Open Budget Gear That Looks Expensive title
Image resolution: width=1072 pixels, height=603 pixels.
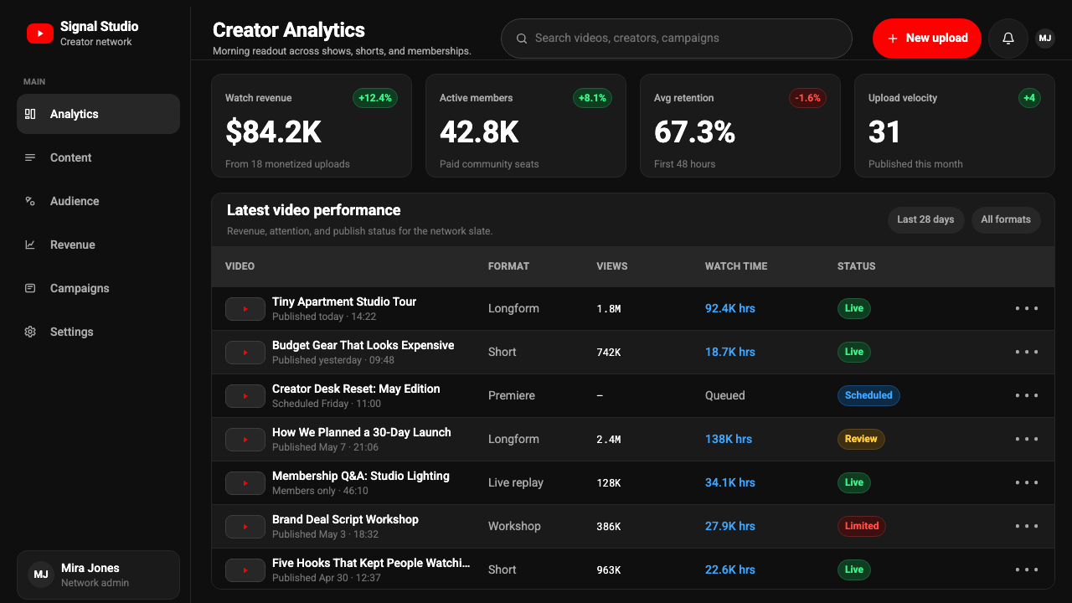point(363,345)
